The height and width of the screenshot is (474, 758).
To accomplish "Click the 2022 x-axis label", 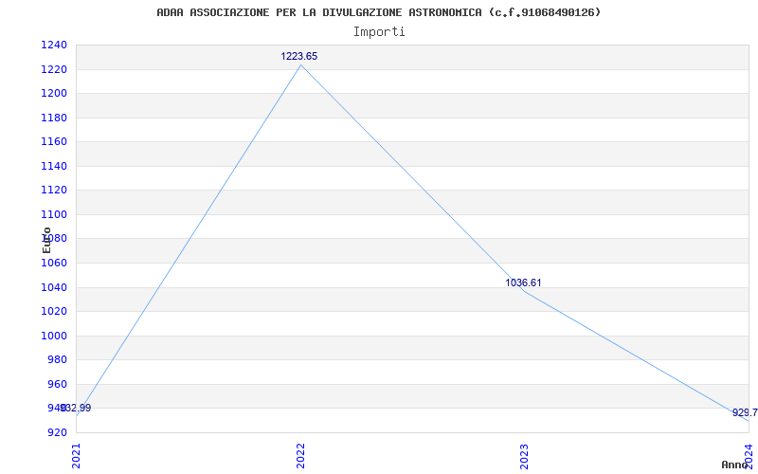I will coord(300,456).
